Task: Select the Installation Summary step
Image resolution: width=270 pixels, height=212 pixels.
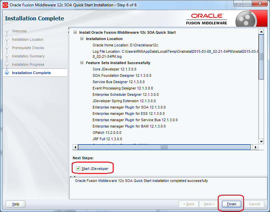Action: coord(28,56)
